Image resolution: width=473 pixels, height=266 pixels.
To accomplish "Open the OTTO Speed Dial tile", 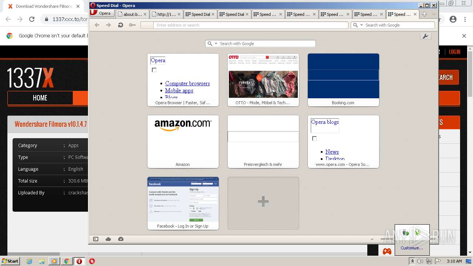I will click(263, 80).
